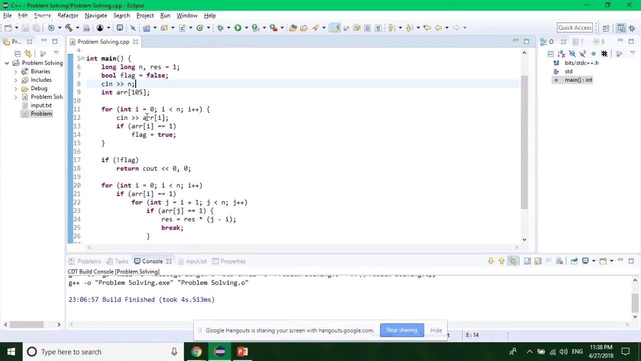Click the Previous Annotation toolbar icon

coord(409,28)
